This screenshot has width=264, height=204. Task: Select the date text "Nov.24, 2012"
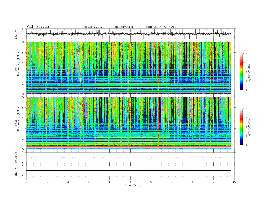[93, 27]
